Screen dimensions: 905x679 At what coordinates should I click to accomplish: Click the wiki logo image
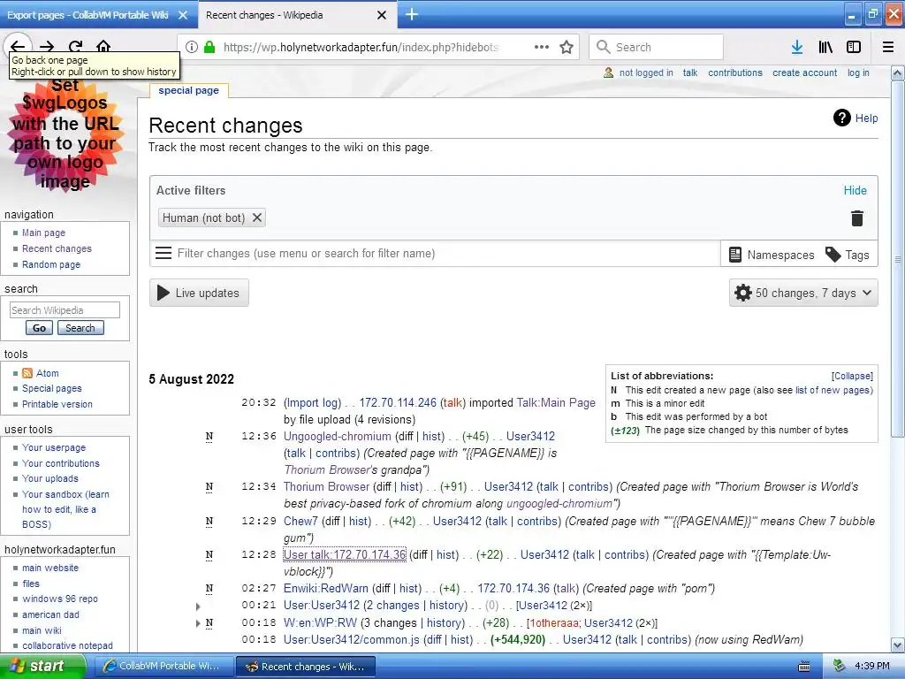tap(65, 135)
